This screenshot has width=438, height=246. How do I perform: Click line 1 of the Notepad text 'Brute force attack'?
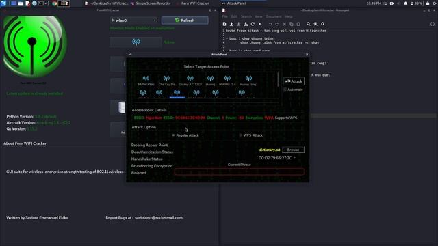click(276, 31)
